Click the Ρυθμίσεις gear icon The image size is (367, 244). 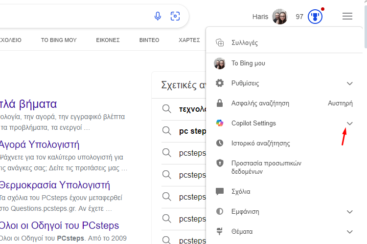[x=220, y=83]
